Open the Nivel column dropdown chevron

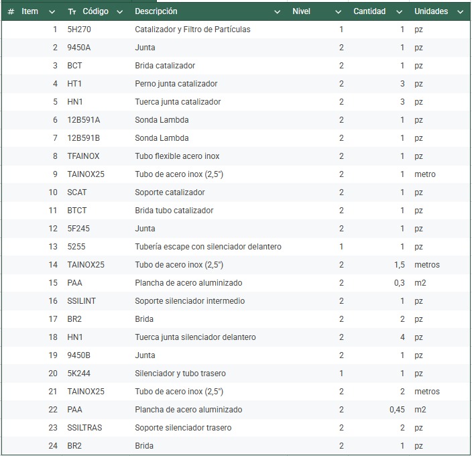tap(338, 11)
